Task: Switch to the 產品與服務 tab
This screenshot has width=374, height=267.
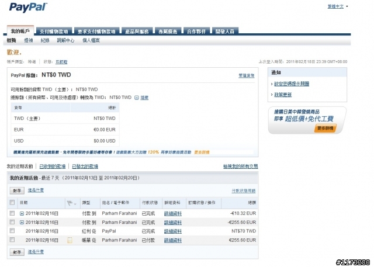Action: [137, 32]
